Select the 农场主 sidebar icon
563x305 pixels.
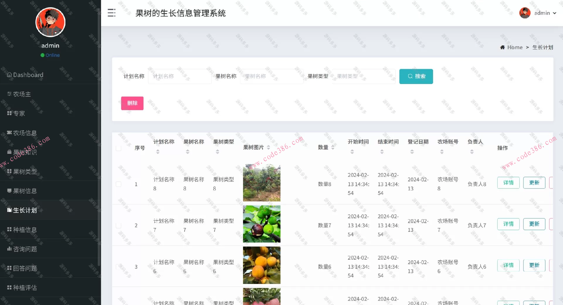[x=9, y=94]
